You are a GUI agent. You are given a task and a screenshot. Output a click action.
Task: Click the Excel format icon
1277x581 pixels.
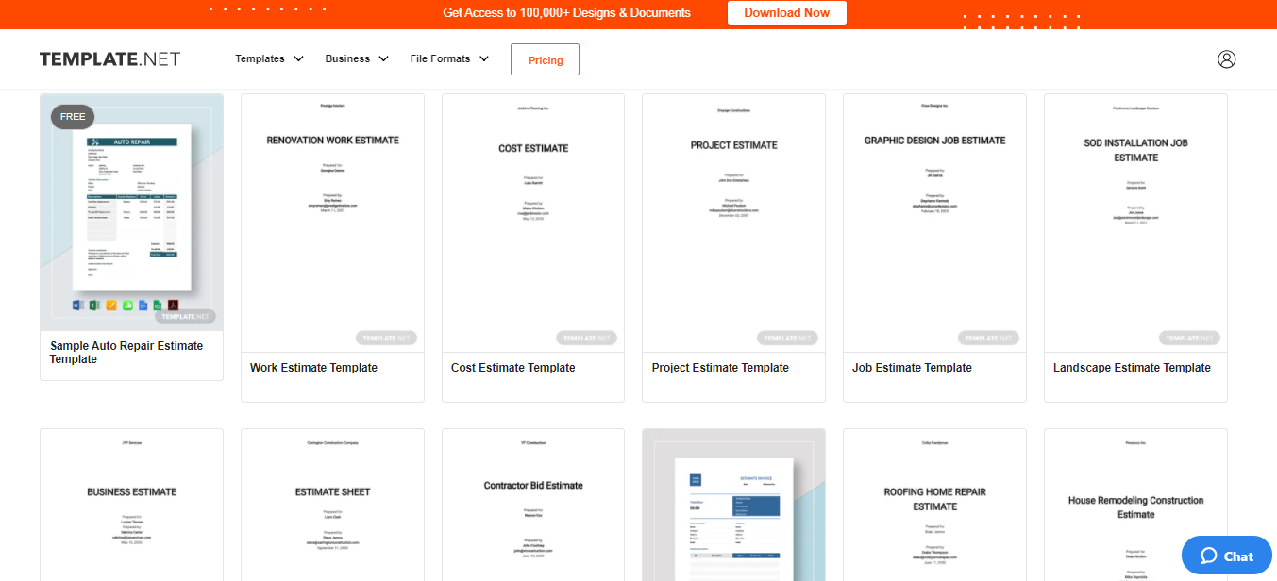pos(94,305)
